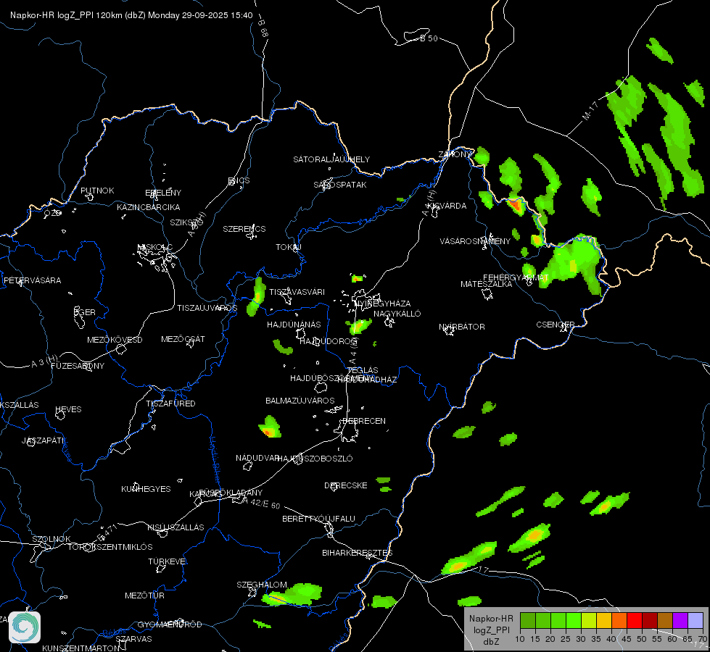This screenshot has height=652, width=710.
Task: Click the CSENGER city label
Action: point(556,325)
